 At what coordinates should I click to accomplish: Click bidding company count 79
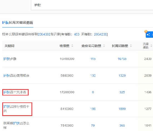93,125
